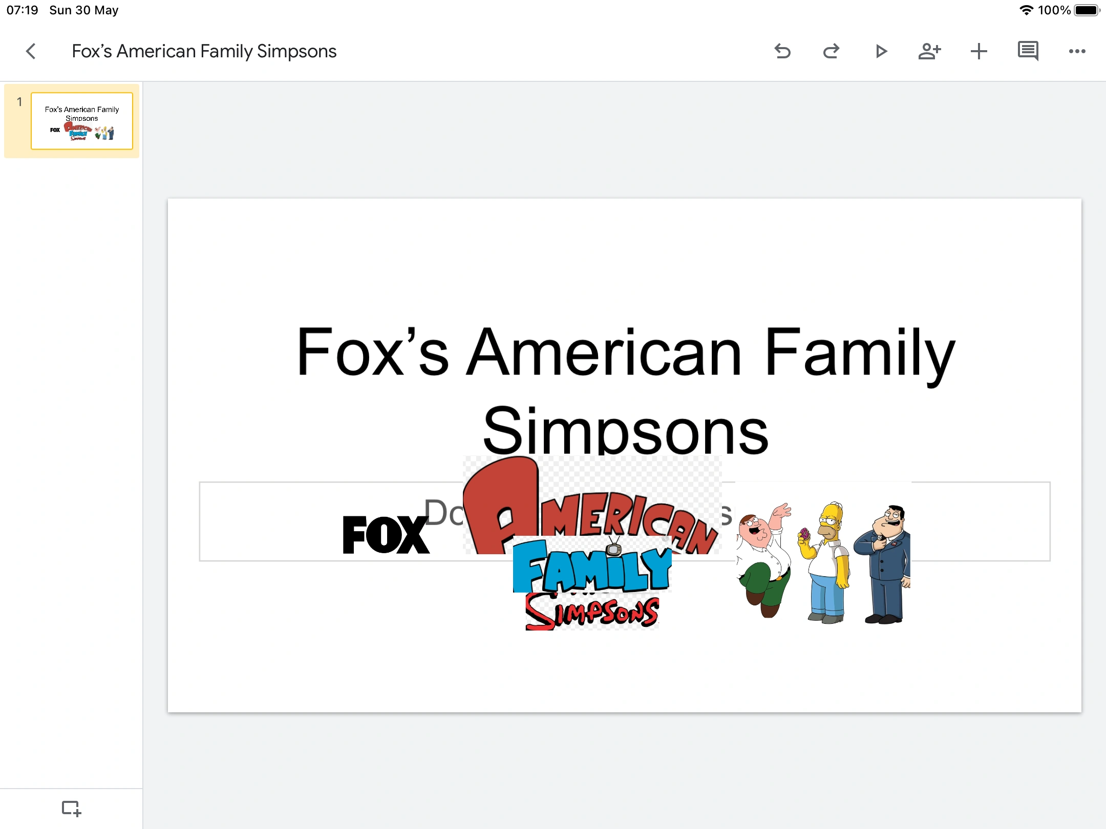This screenshot has width=1106, height=829.
Task: Undo the last action
Action: 782,51
